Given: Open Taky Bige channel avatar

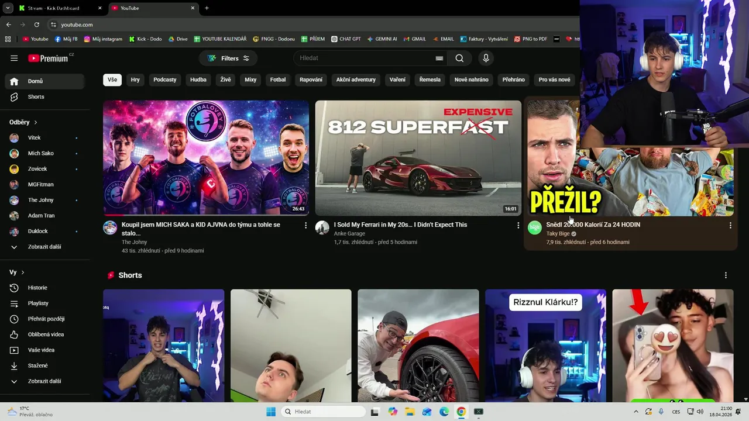Looking at the screenshot, I should pyautogui.click(x=534, y=227).
